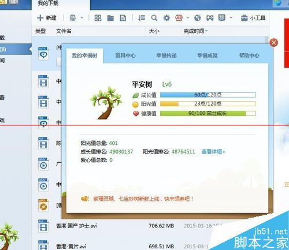This screenshot has height=250, width=289.
Task: Open the 小工具 toolbox
Action: point(253,18)
